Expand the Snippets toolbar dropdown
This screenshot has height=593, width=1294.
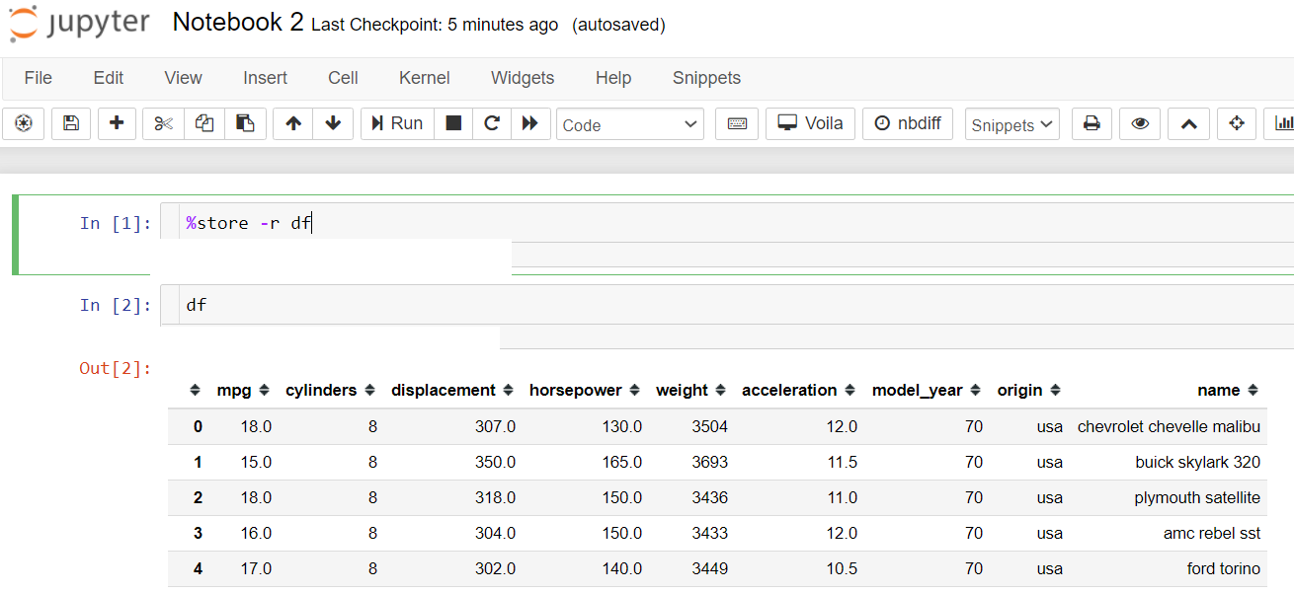point(1011,124)
